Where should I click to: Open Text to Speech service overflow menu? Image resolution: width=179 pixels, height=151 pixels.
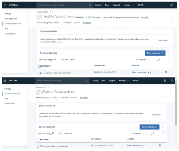tap(171, 22)
